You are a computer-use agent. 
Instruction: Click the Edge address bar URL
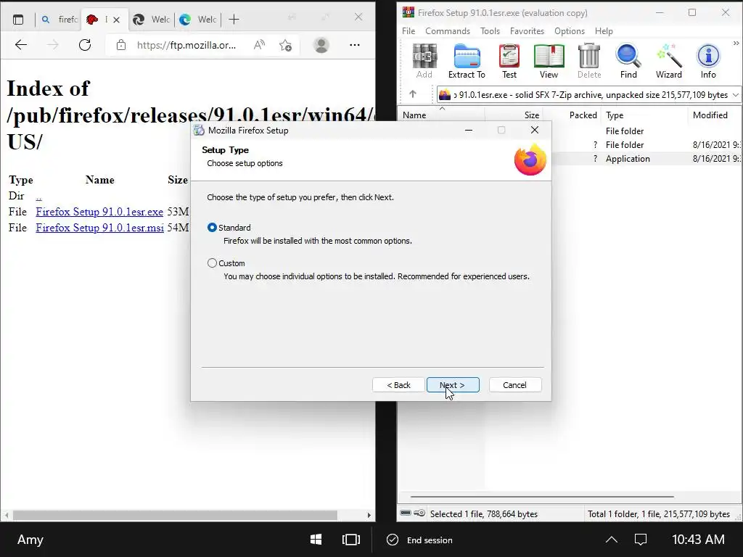click(x=186, y=45)
